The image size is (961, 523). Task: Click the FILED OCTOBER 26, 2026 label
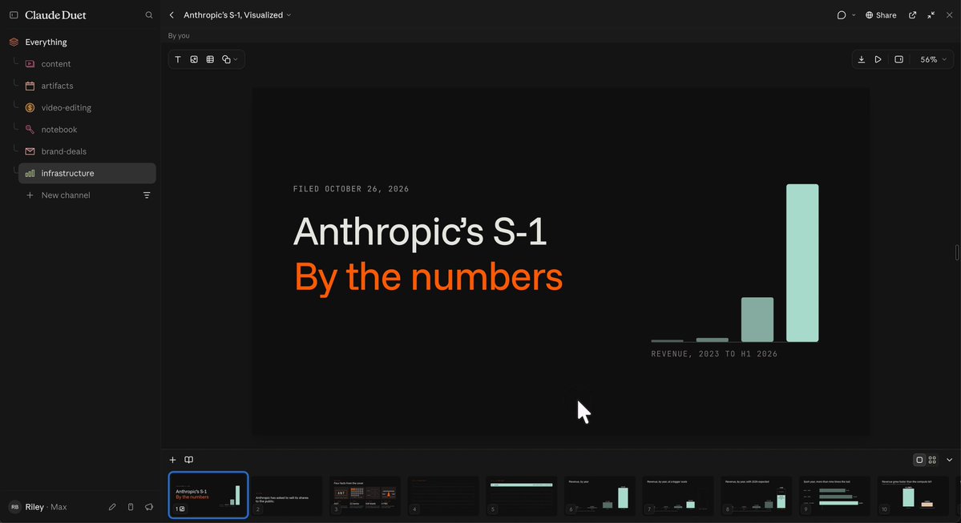click(x=351, y=189)
